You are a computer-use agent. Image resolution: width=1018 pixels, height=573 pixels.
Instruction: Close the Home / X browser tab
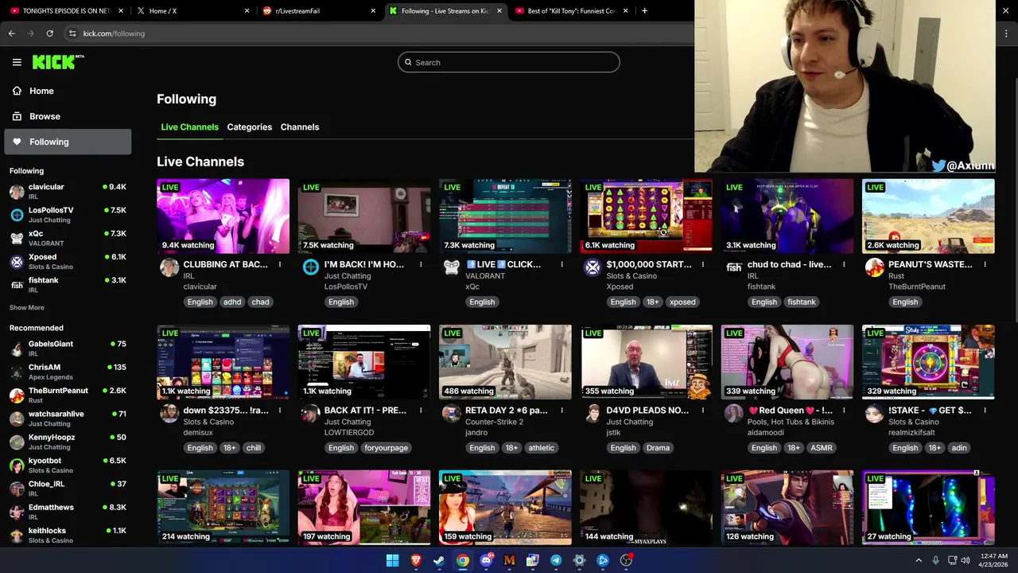click(247, 11)
